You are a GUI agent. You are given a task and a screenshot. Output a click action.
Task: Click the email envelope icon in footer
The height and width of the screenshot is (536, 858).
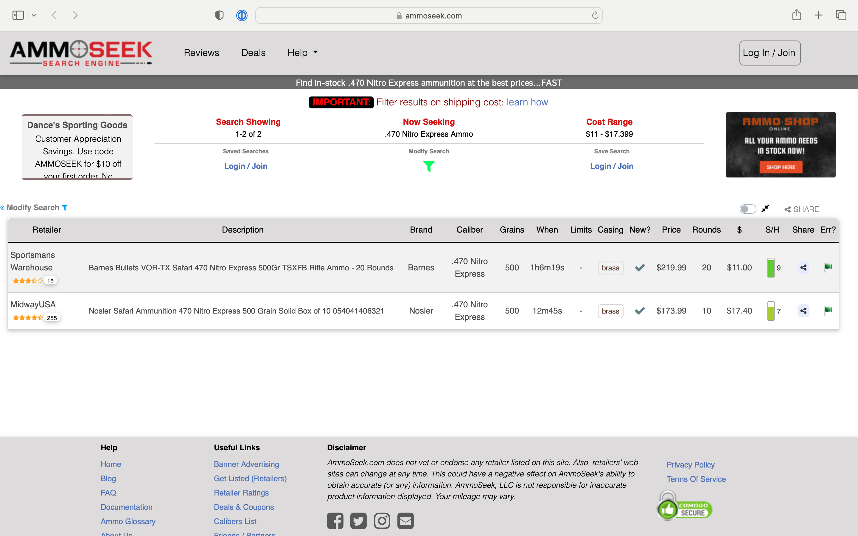pos(405,521)
